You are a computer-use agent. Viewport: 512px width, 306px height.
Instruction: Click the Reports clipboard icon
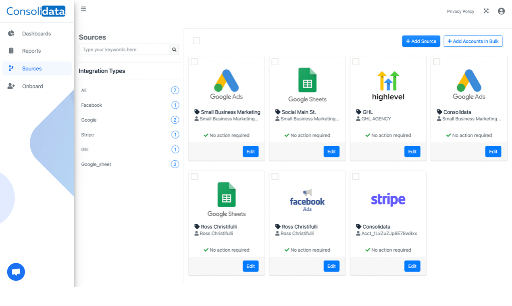click(x=11, y=51)
